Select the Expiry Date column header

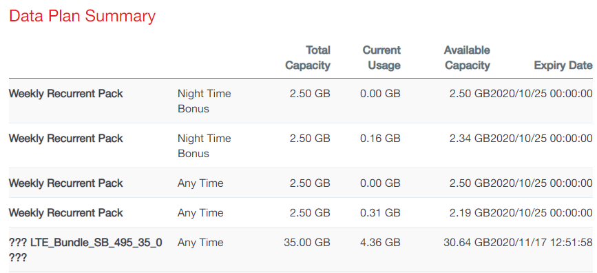[563, 65]
